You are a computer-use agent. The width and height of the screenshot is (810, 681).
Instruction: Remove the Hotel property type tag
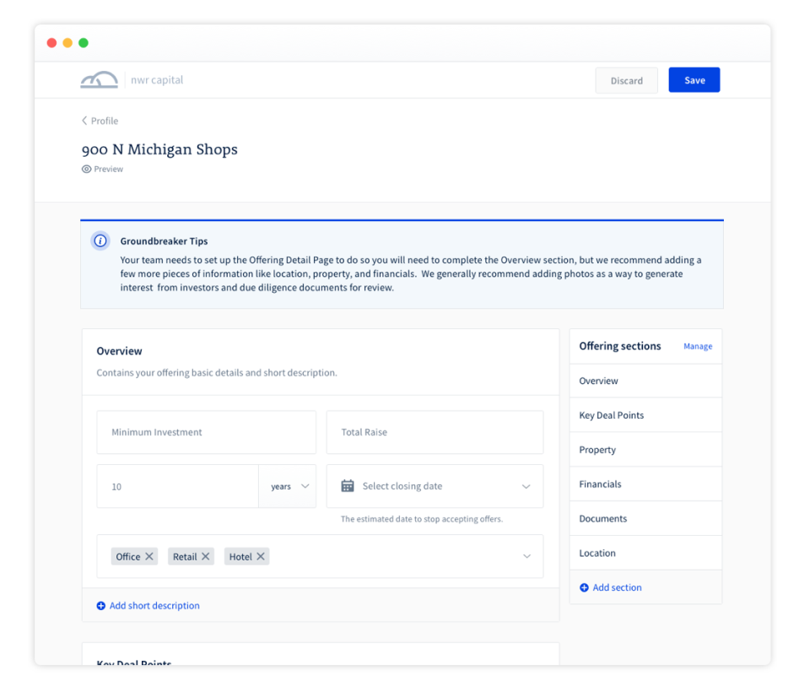pyautogui.click(x=261, y=555)
